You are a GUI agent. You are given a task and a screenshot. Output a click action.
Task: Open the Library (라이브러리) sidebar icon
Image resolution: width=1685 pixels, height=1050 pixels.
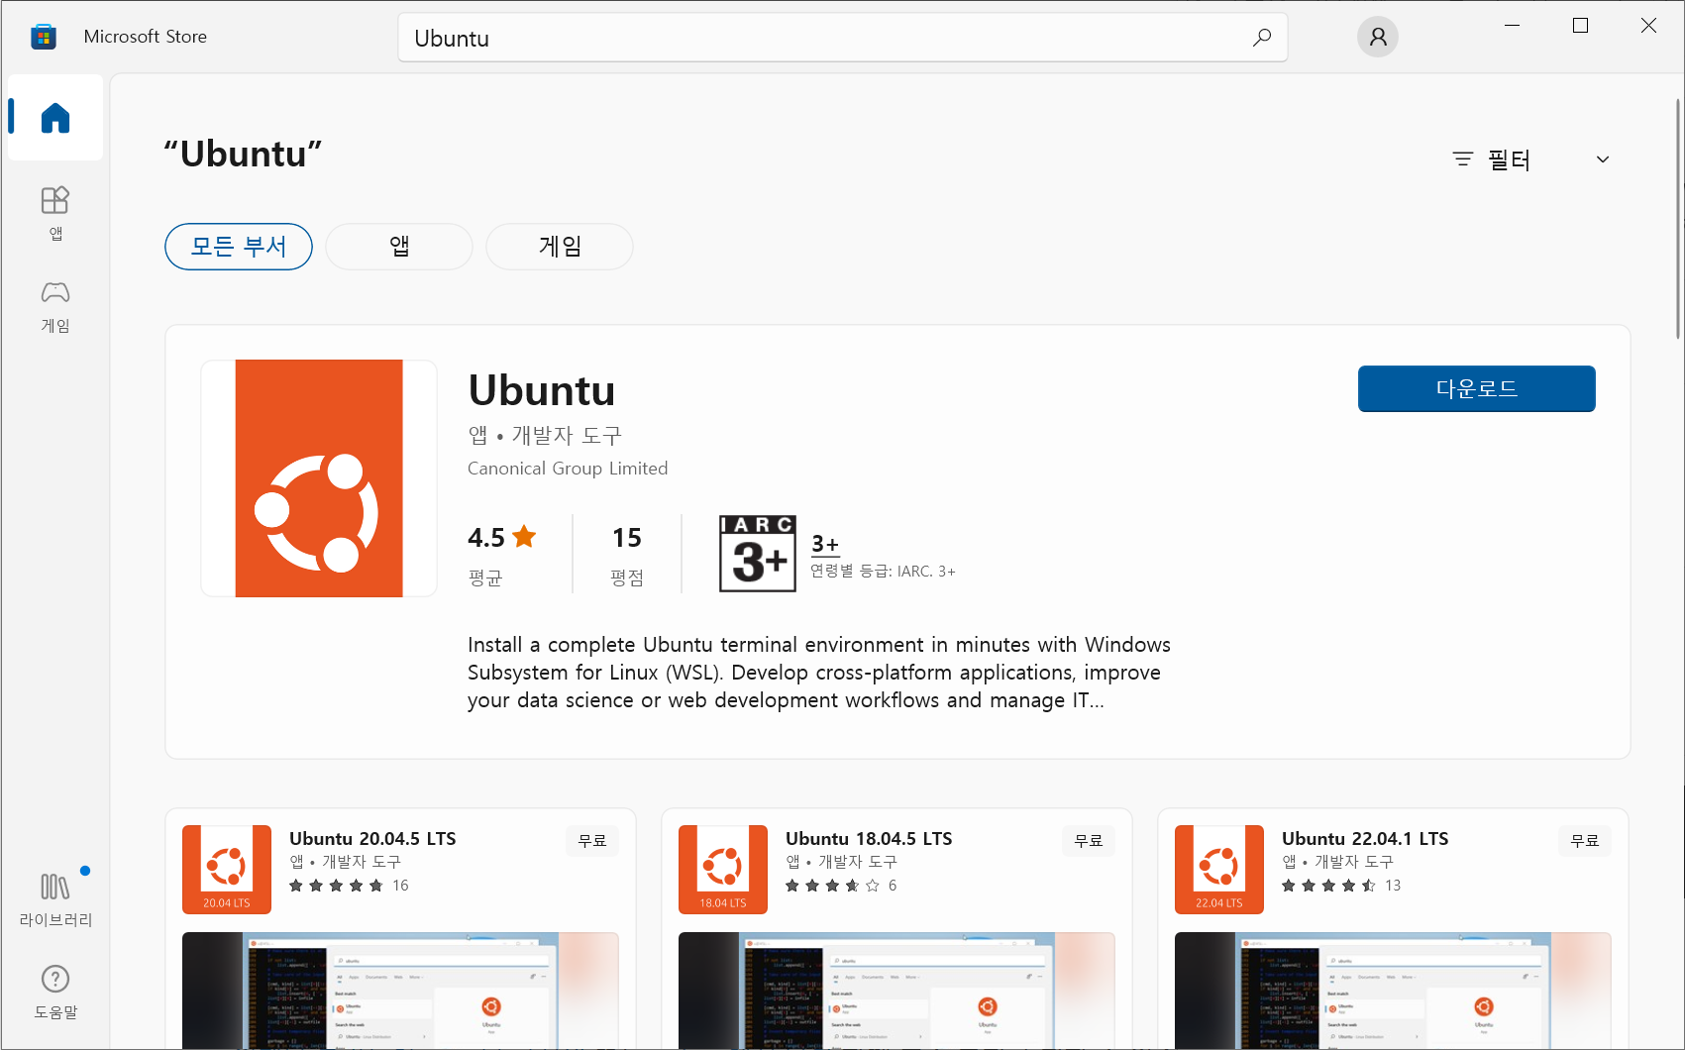click(x=55, y=899)
